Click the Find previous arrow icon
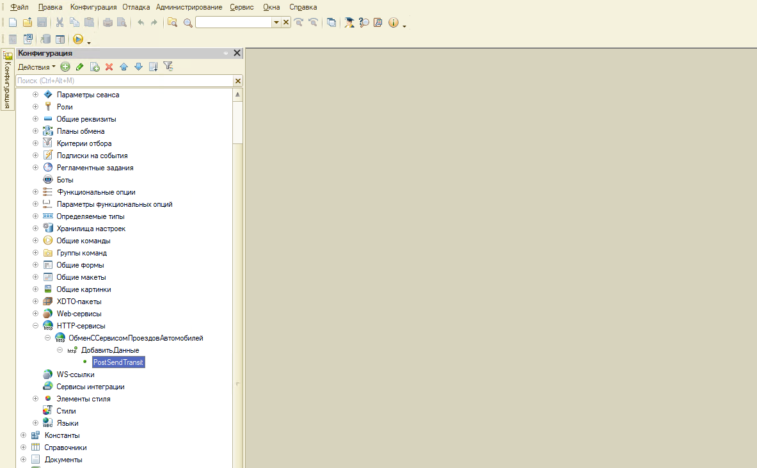 tap(314, 22)
